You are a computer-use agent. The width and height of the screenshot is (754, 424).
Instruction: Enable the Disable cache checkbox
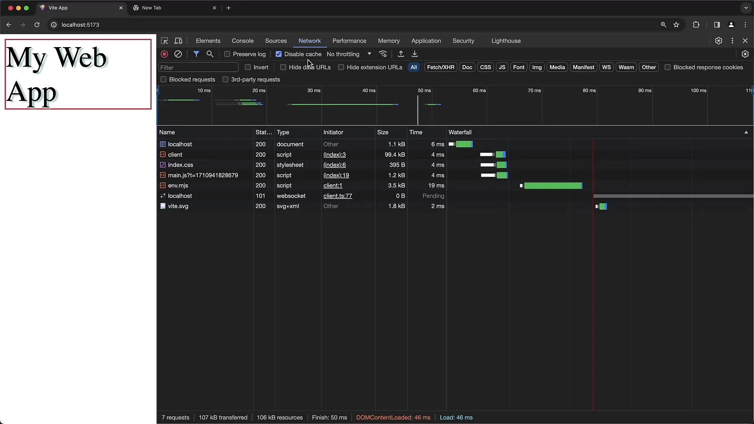point(278,54)
